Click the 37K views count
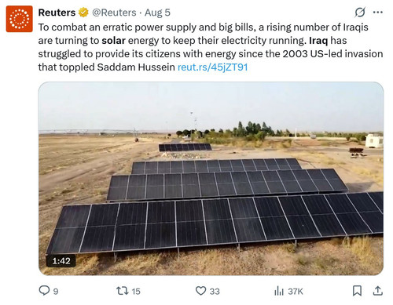393x305 pixels. point(296,291)
